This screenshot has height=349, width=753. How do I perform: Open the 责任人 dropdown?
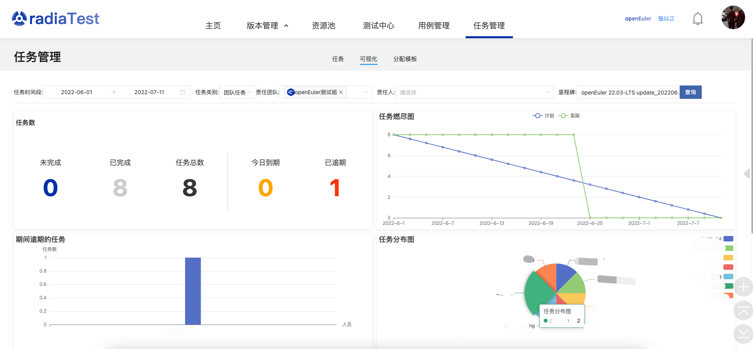point(474,92)
